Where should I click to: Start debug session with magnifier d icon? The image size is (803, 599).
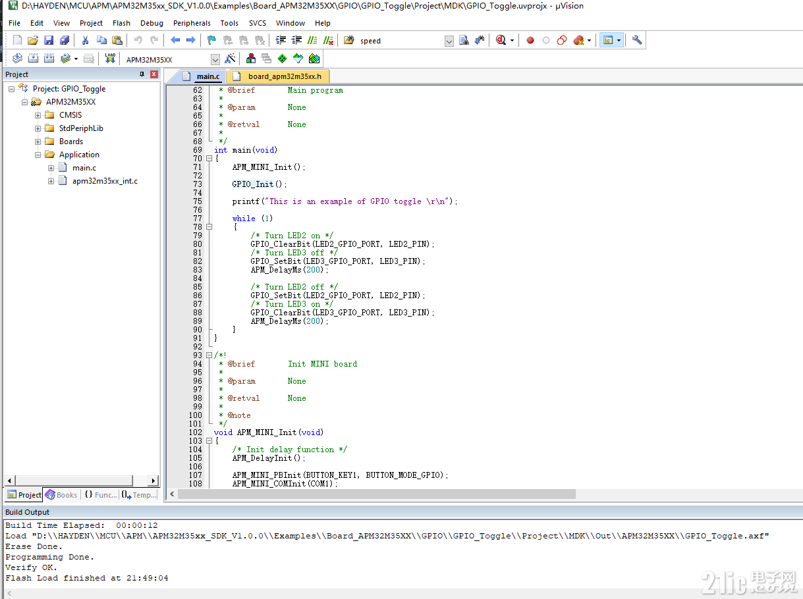(x=501, y=40)
